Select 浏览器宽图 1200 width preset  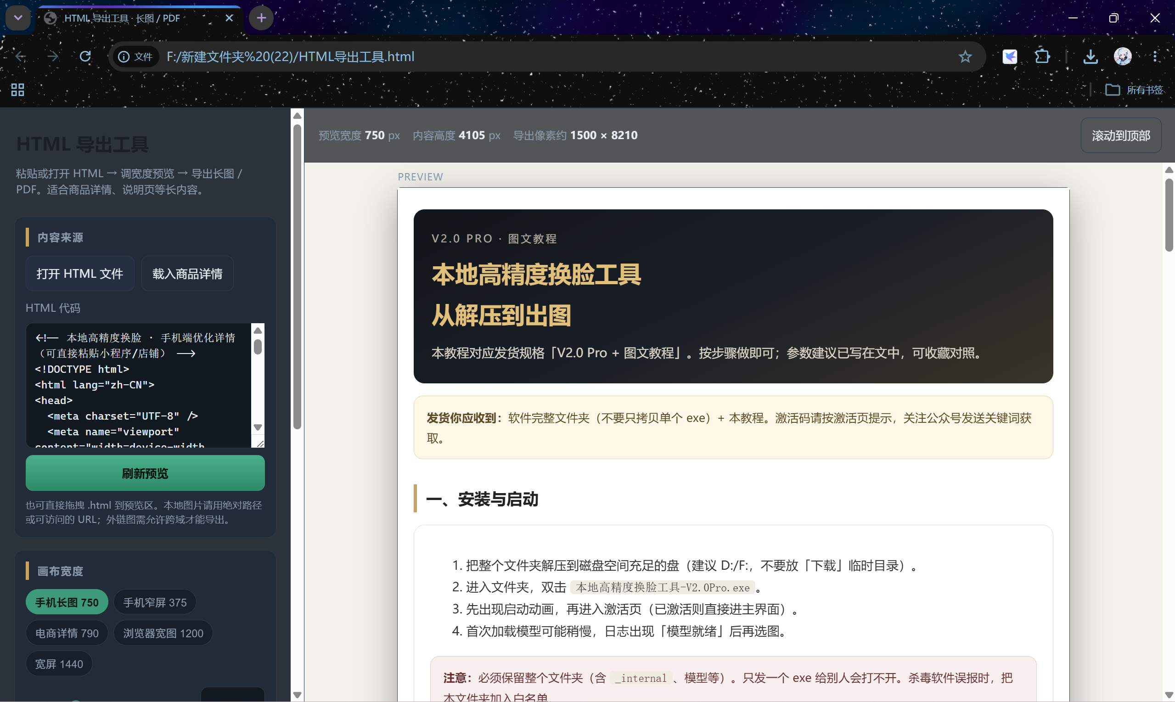pyautogui.click(x=163, y=633)
